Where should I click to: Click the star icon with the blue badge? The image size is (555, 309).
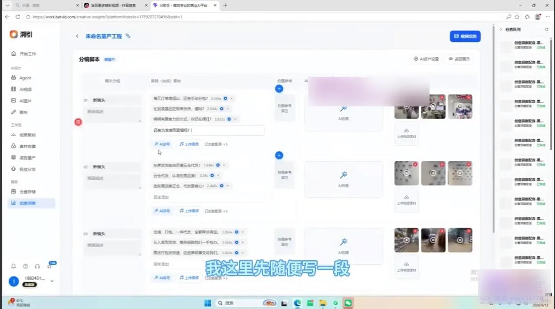click(x=50, y=266)
